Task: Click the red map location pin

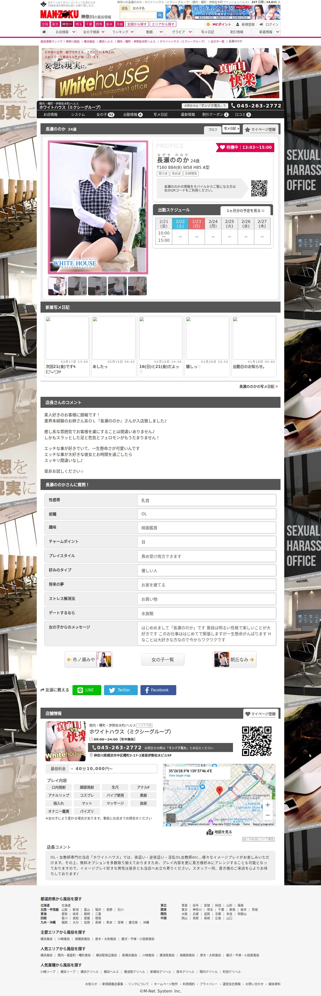Action: point(219,791)
